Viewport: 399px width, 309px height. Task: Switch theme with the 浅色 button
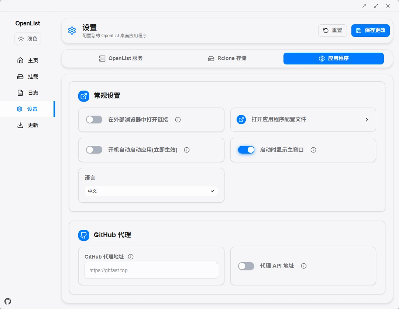click(x=28, y=39)
